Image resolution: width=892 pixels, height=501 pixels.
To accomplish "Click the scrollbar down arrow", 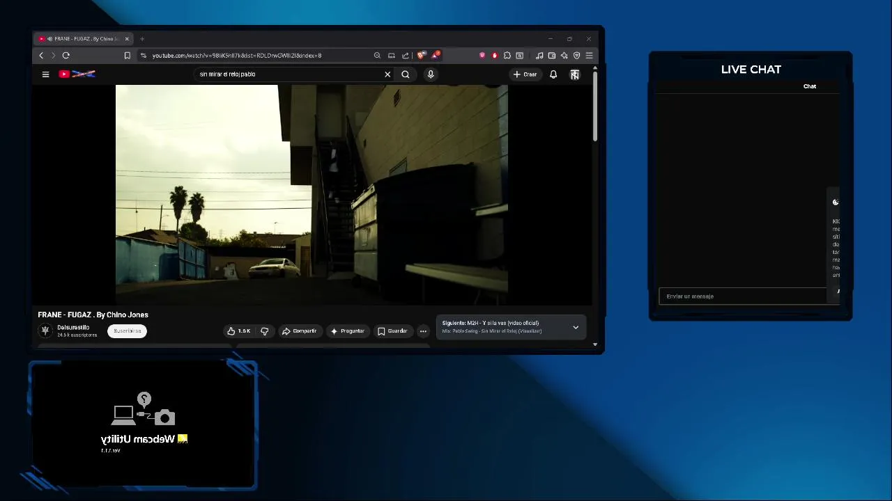I will (x=595, y=344).
